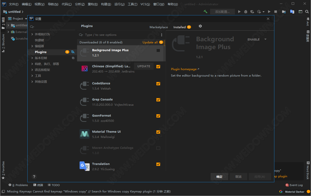This screenshot has height=196, width=311.
Task: Click the tool windows toggle icon in status bar
Action: (3, 191)
